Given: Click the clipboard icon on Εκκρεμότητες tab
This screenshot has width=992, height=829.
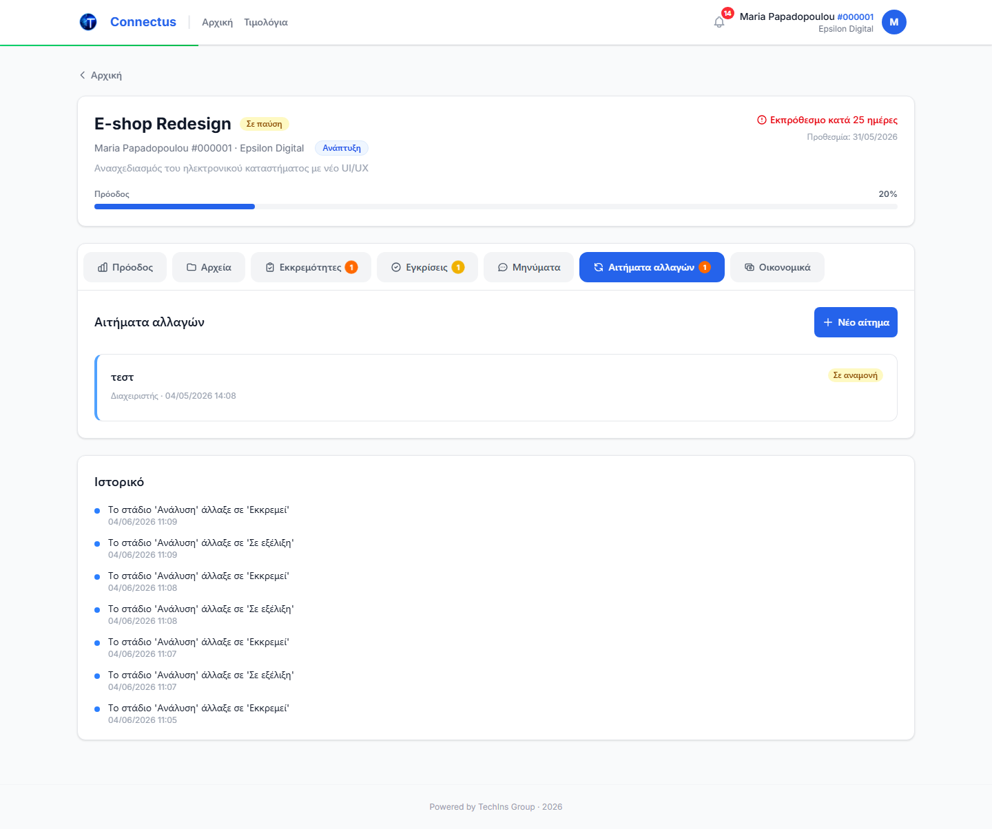Looking at the screenshot, I should 270,267.
